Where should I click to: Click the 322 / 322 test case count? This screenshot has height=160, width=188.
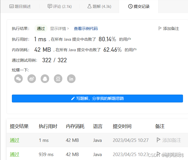pyautogui.click(x=54, y=60)
